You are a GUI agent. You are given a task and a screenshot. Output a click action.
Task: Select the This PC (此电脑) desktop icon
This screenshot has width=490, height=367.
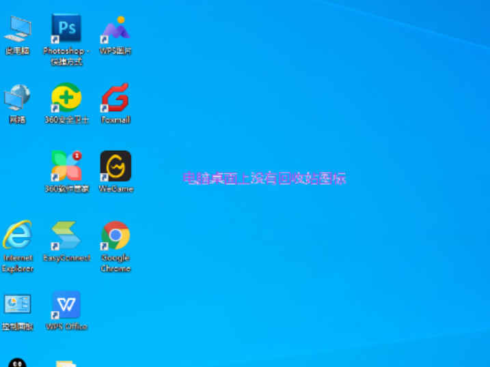pyautogui.click(x=18, y=29)
